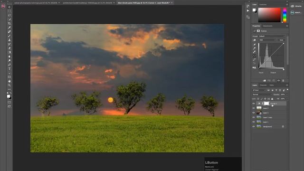This screenshot has height=171, width=304.
Task: Toggle adjustment visibility eye in Properties panel
Action: (279, 80)
